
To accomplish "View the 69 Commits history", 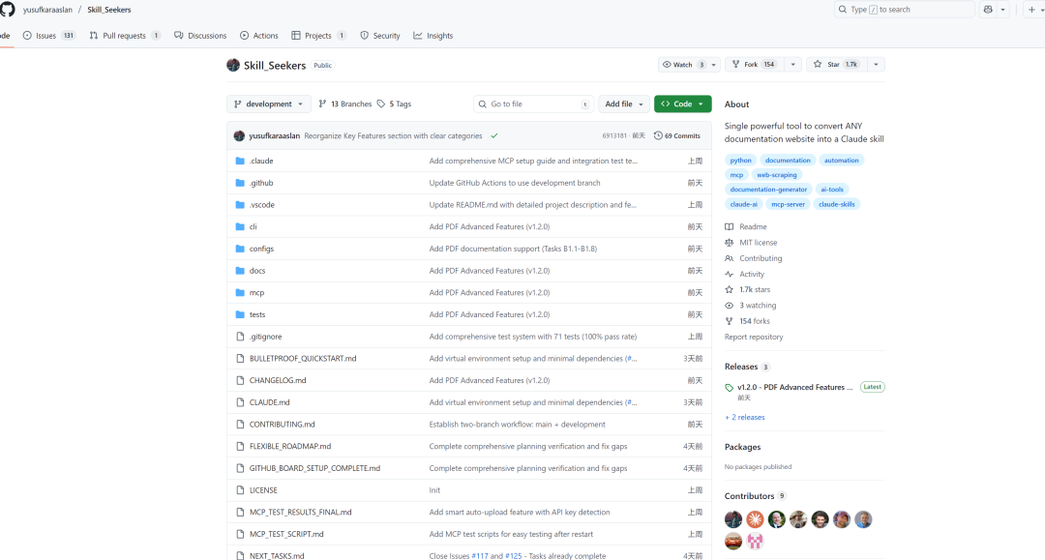I will [x=677, y=136].
